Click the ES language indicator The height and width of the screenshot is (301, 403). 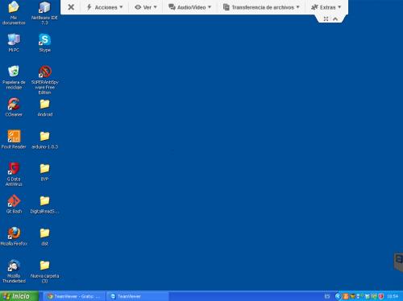click(x=327, y=296)
